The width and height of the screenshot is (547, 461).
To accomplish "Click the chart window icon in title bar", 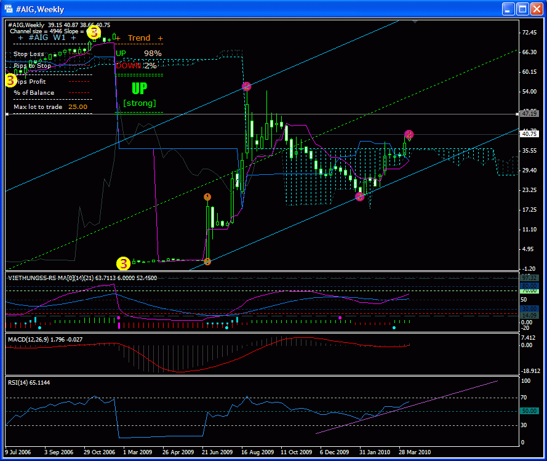I will click(x=9, y=9).
